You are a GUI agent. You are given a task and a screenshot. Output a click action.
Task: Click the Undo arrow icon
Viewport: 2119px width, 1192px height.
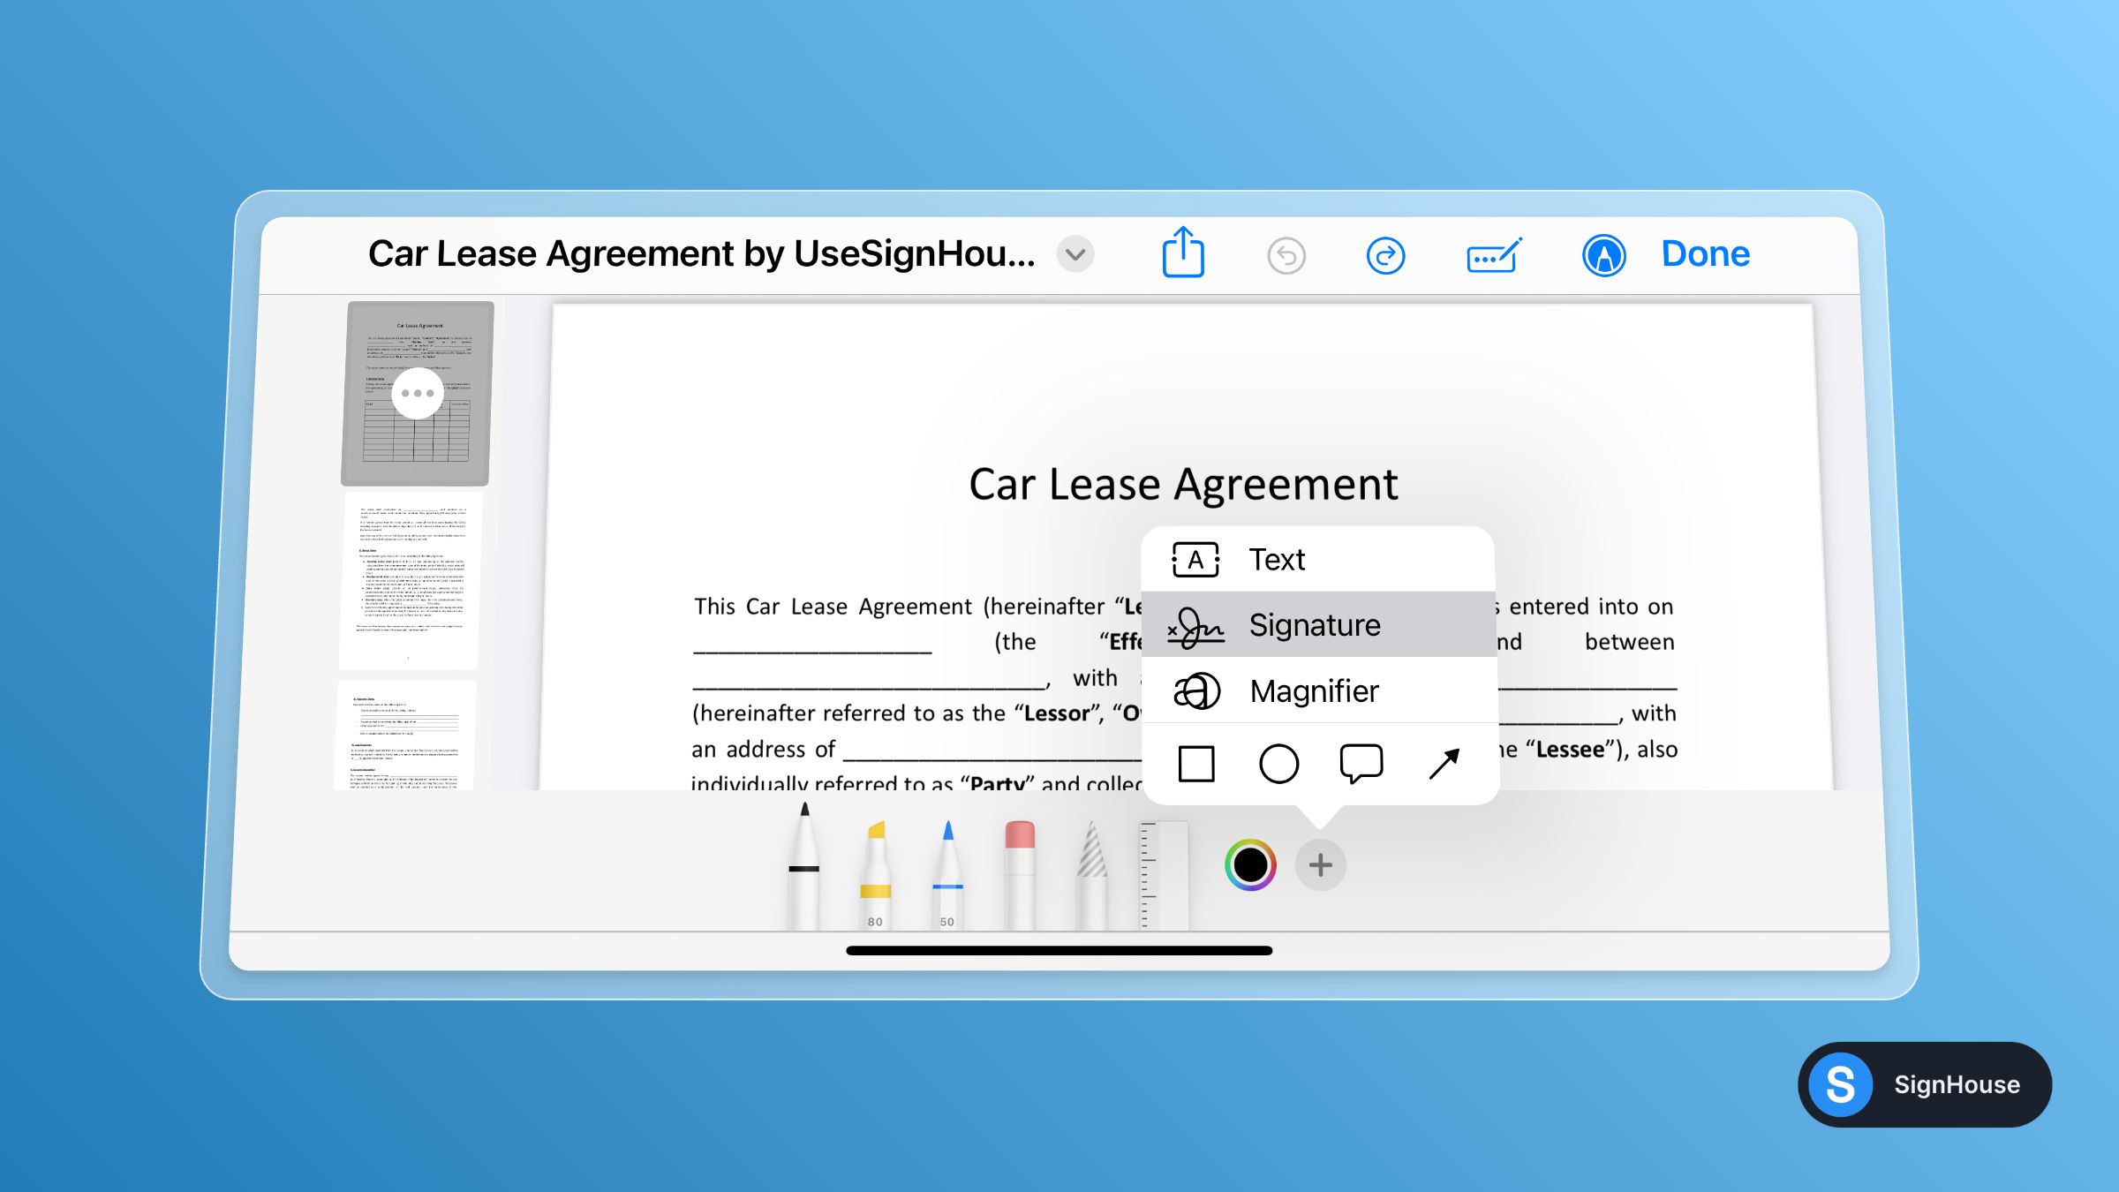[x=1286, y=256]
